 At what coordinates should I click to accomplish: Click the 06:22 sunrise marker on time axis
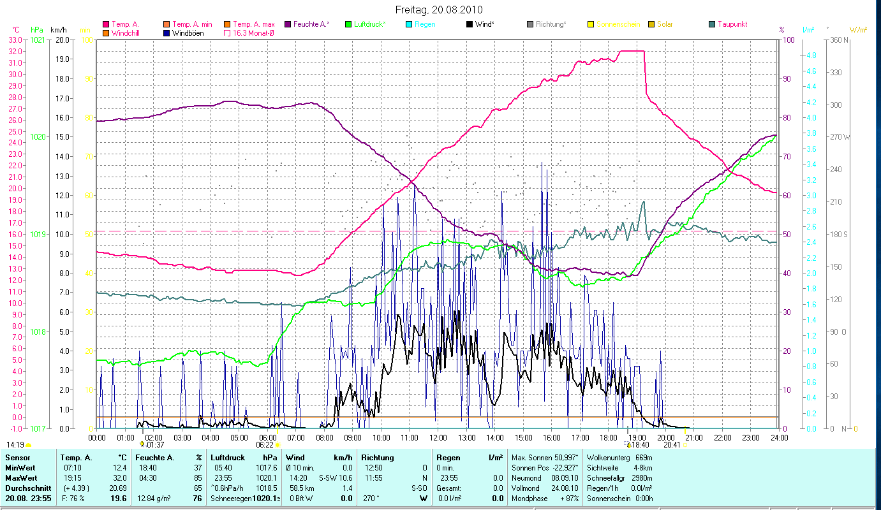pos(265,445)
